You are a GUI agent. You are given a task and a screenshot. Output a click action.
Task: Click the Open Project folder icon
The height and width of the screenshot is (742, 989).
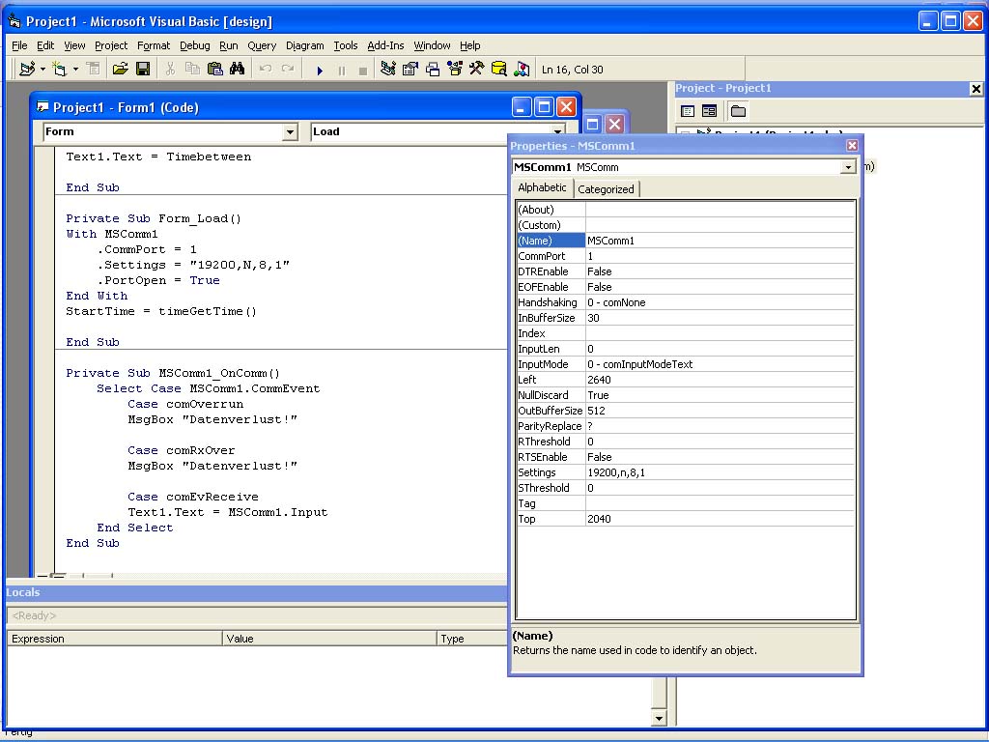pos(120,69)
